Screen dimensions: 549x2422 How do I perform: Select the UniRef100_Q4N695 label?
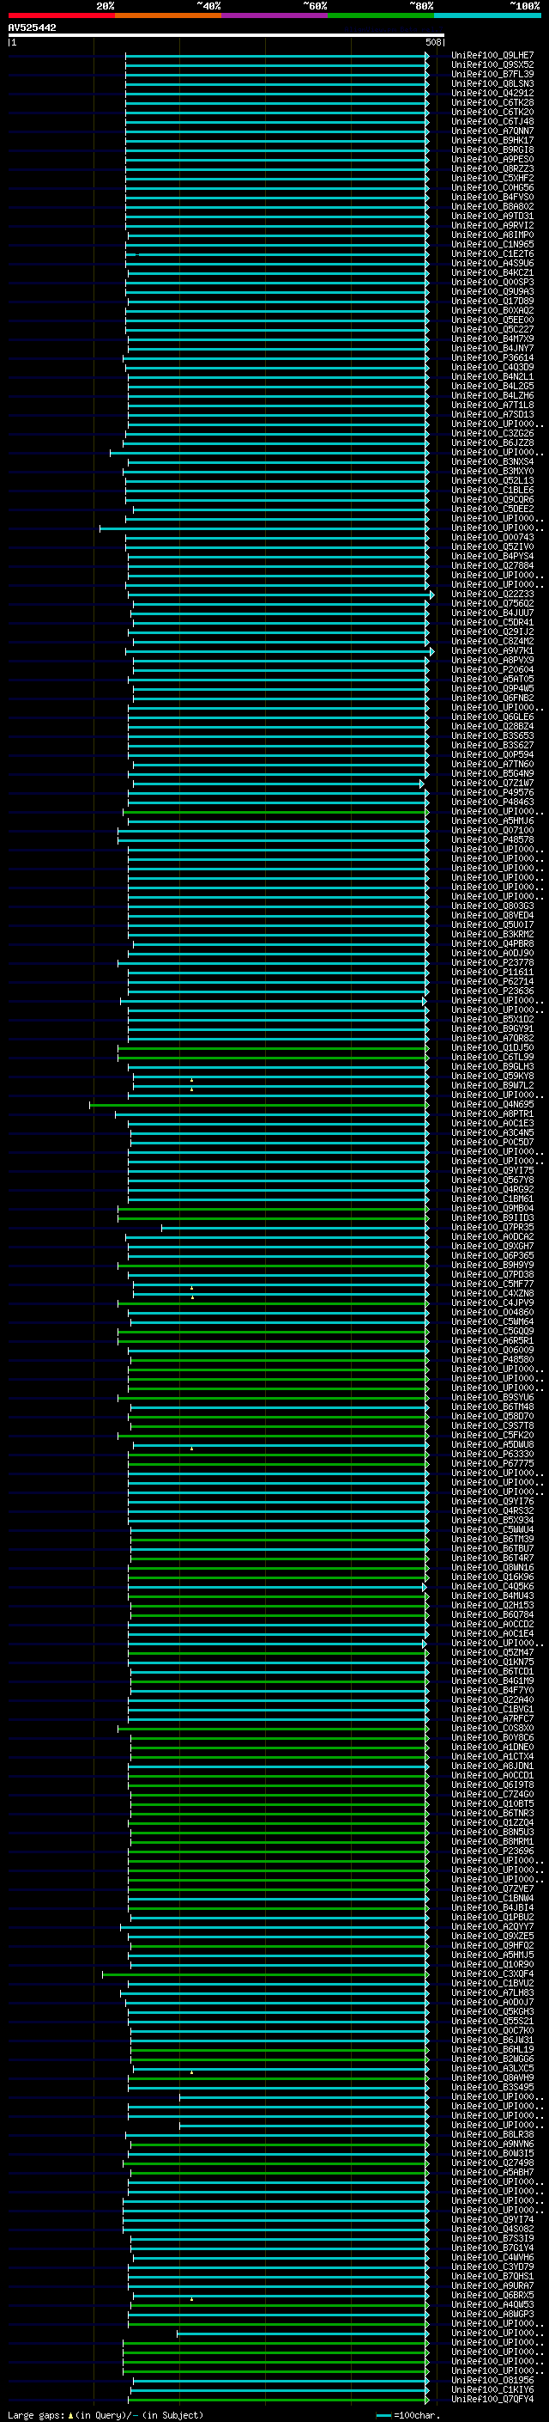click(492, 1105)
